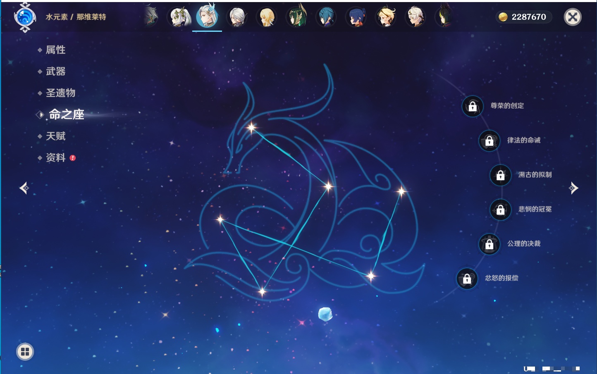
Task: Click the Hydro element emblem icon
Action: coord(25,17)
